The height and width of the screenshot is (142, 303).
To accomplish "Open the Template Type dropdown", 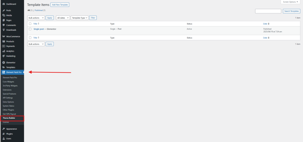I will pyautogui.click(x=79, y=18).
